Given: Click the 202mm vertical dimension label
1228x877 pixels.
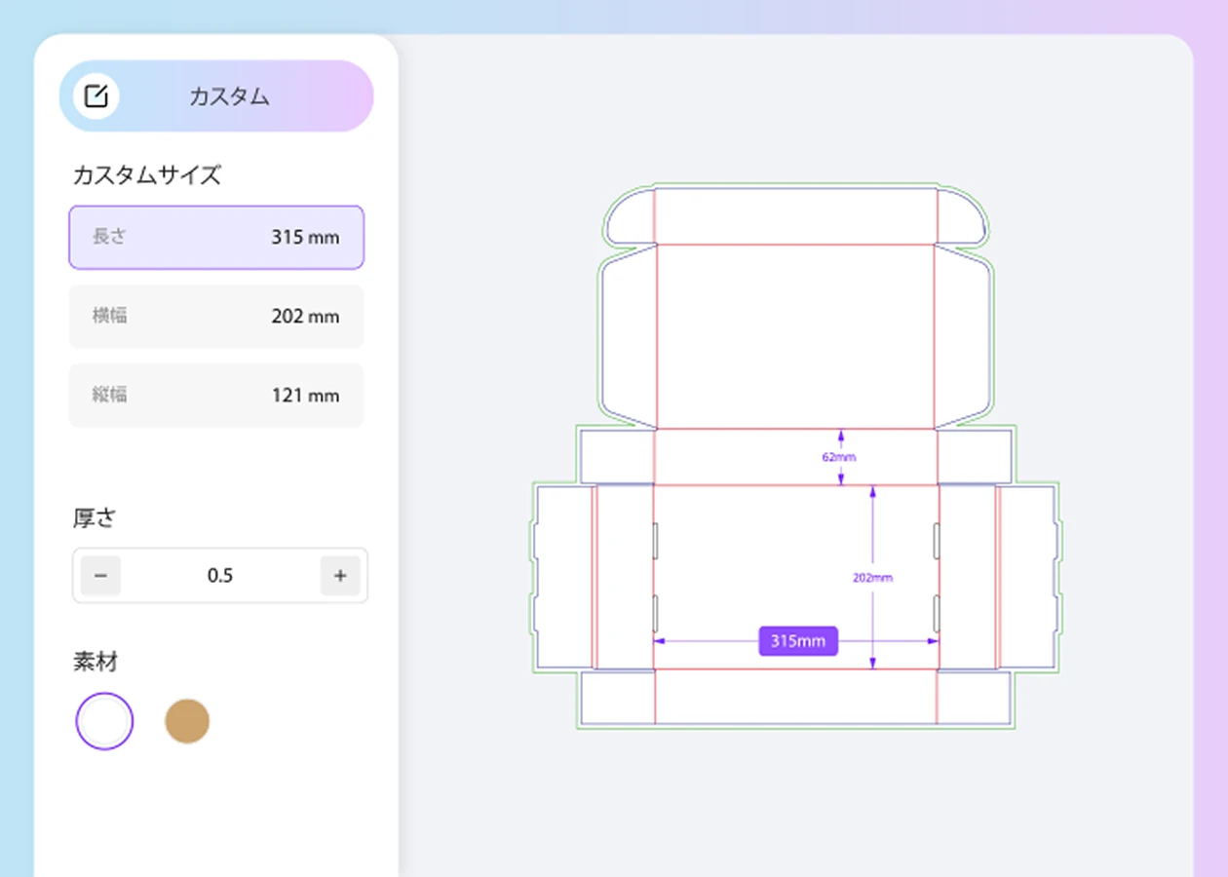Looking at the screenshot, I should [x=872, y=578].
